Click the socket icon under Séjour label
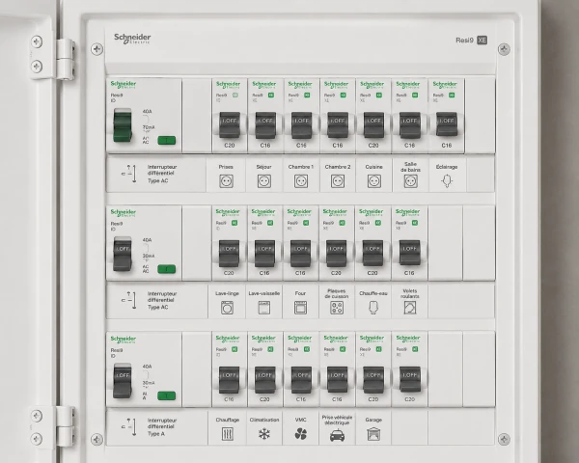The width and height of the screenshot is (579, 463). 264,181
